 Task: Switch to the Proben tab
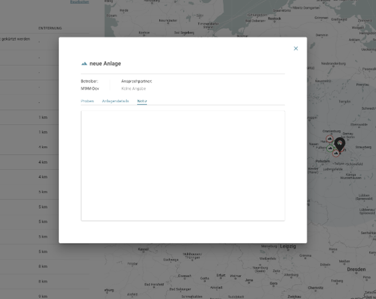[87, 101]
